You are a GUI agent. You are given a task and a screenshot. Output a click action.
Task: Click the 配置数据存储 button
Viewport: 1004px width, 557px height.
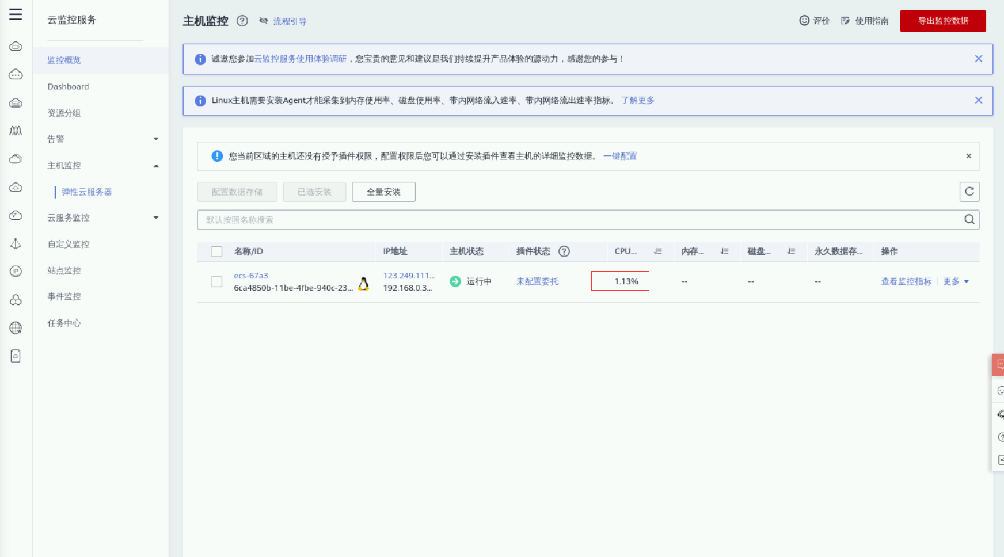(x=237, y=192)
